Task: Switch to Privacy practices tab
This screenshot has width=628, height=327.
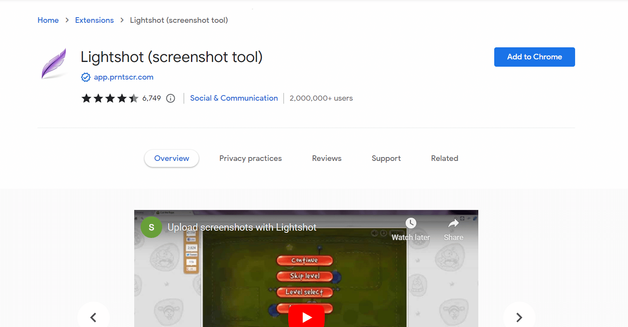Action: [x=250, y=158]
